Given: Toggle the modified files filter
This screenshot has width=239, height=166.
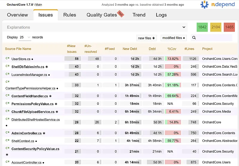Looking at the screenshot, I should [x=174, y=38].
